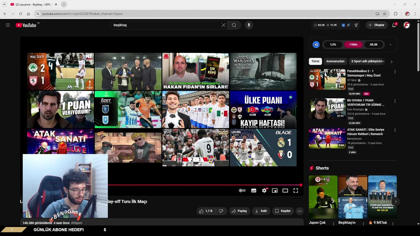Open more actions ellipsis under video
Image resolution: width=420 pixels, height=236 pixels.
tap(300, 211)
